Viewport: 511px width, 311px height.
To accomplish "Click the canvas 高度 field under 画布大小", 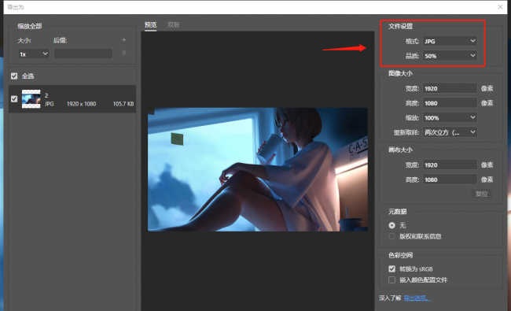I will click(450, 180).
